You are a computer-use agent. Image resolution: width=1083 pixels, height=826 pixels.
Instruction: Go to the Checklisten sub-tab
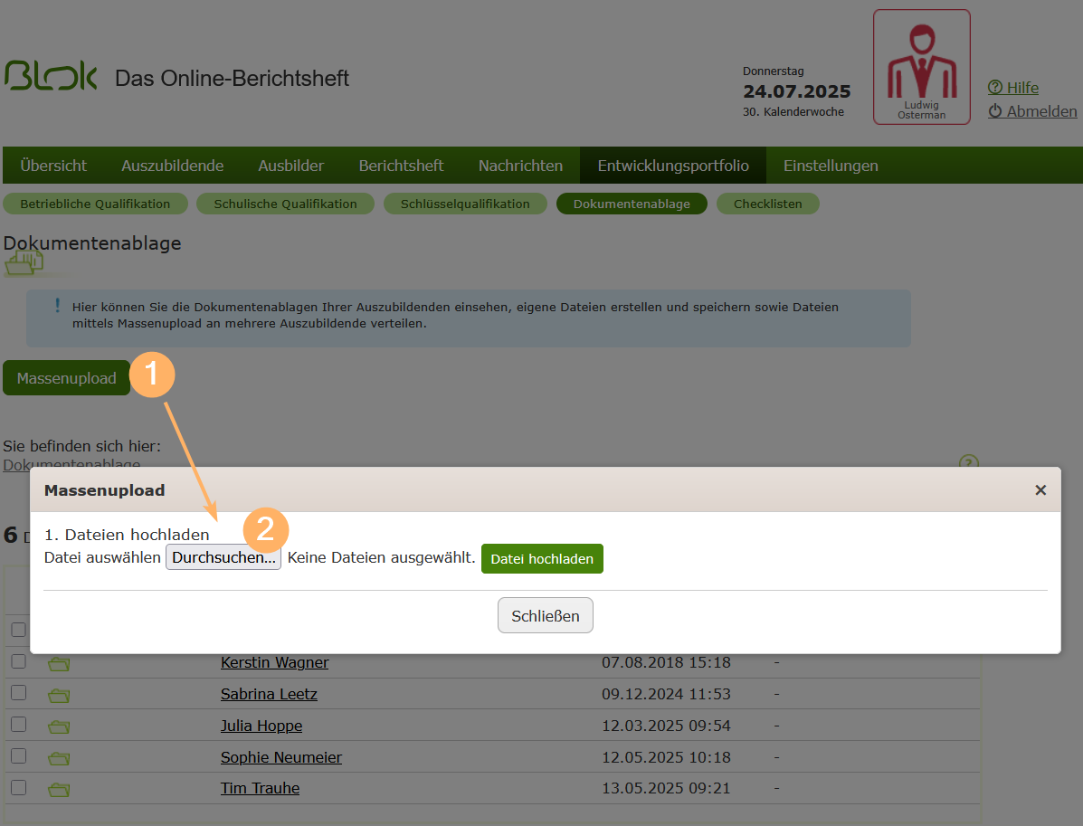pyautogui.click(x=767, y=204)
